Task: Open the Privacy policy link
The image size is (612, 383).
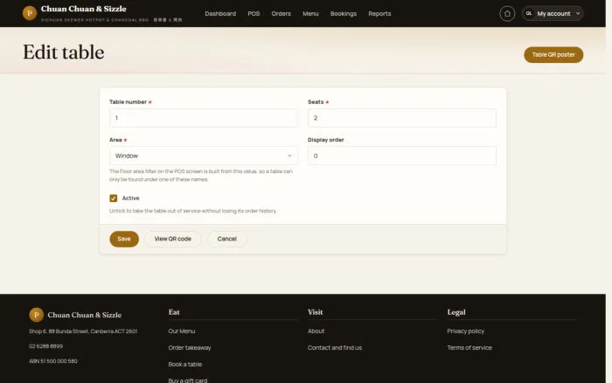Action: tap(465, 331)
